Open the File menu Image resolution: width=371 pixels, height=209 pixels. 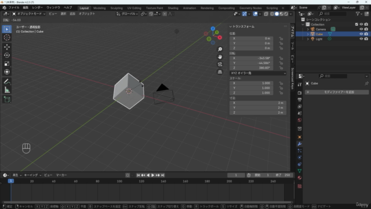[x=14, y=8]
